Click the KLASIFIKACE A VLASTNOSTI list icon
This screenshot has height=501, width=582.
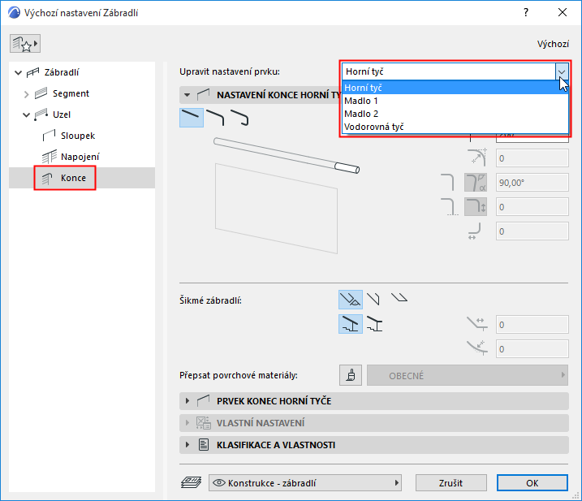point(204,444)
